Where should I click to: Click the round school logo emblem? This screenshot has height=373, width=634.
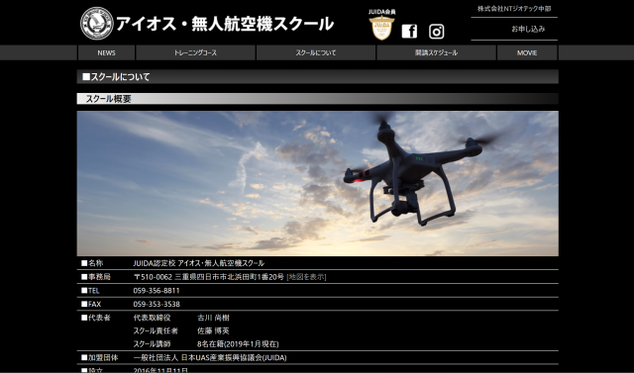click(97, 24)
